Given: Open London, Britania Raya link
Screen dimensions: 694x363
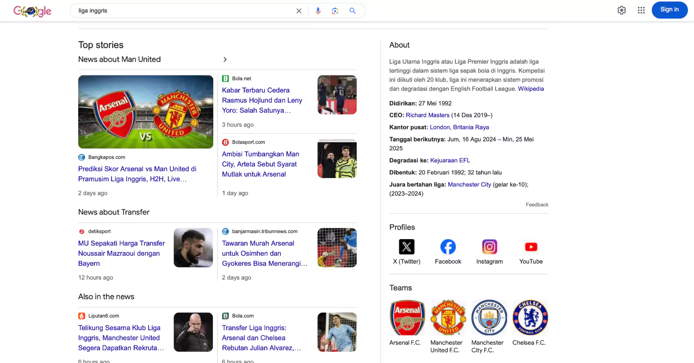Looking at the screenshot, I should (x=459, y=127).
